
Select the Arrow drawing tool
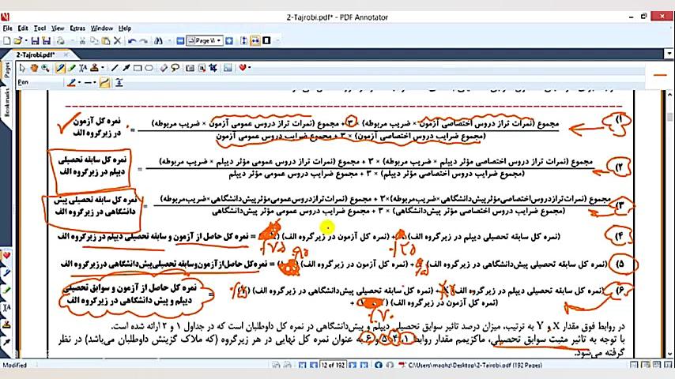(x=126, y=68)
